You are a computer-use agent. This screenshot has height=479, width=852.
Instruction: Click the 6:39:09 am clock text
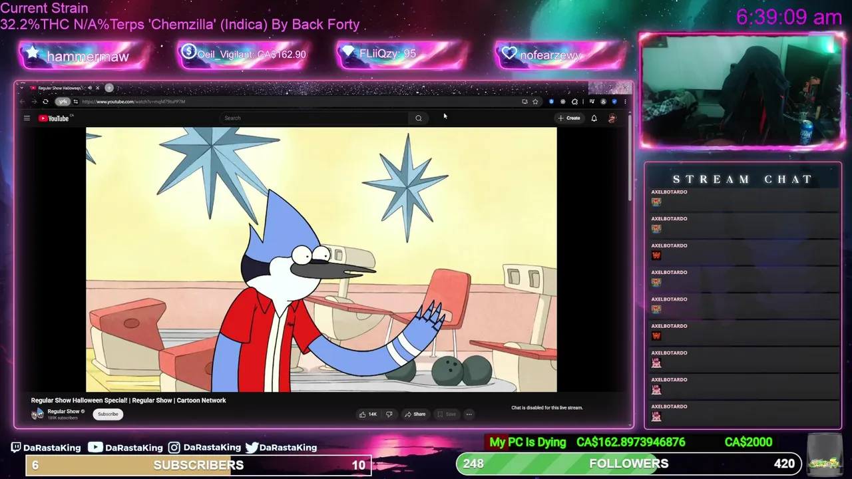[789, 17]
